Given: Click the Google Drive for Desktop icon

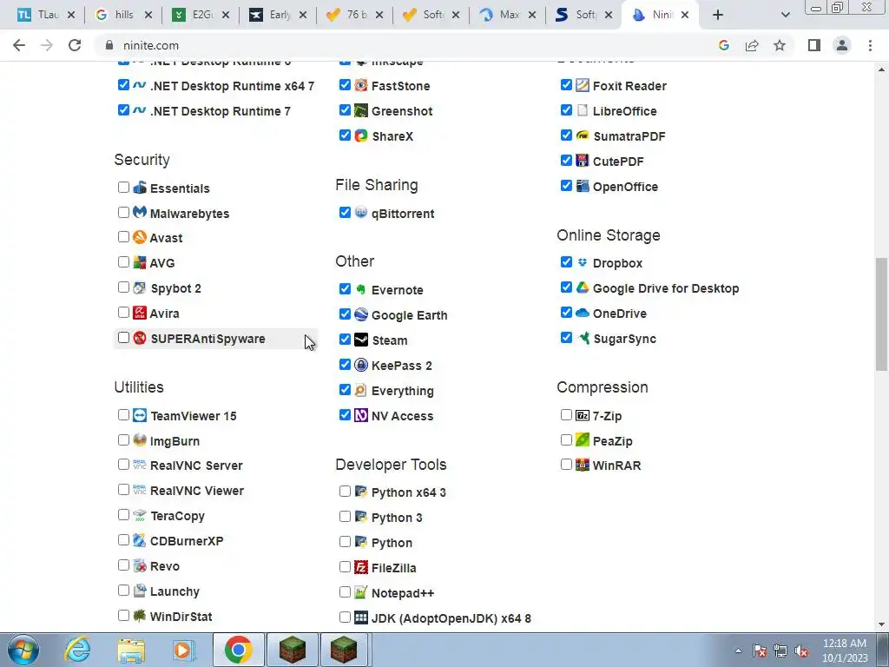Looking at the screenshot, I should [583, 287].
